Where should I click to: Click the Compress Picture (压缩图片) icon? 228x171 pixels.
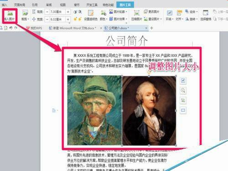(x=136, y=13)
